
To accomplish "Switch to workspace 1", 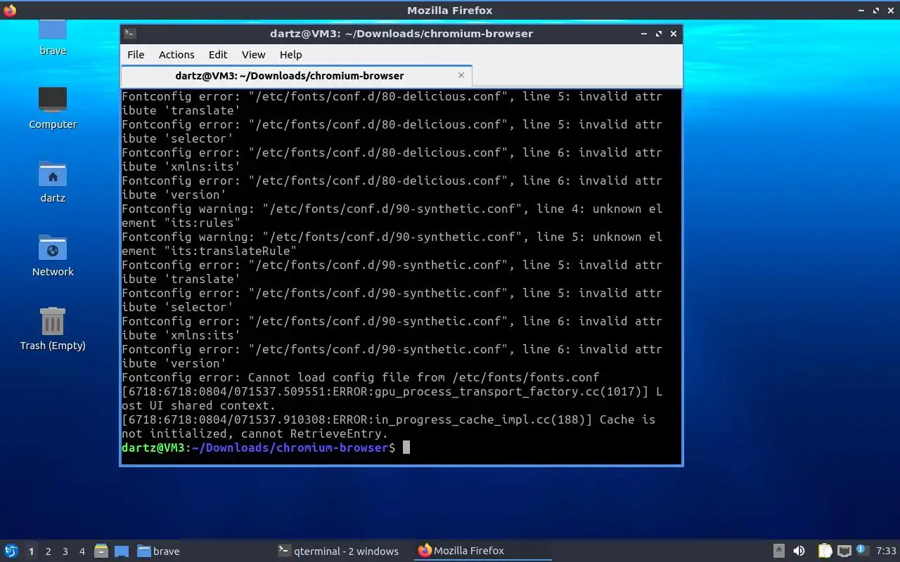I will click(x=31, y=551).
